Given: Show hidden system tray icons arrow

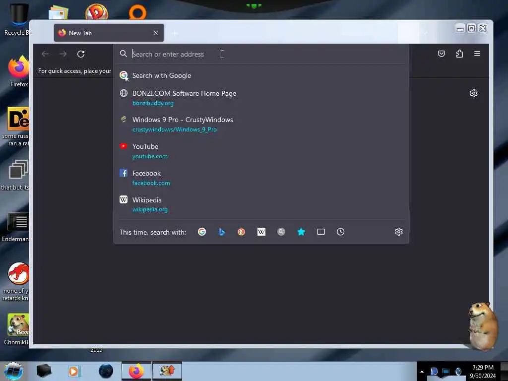Looking at the screenshot, I should tap(422, 372).
